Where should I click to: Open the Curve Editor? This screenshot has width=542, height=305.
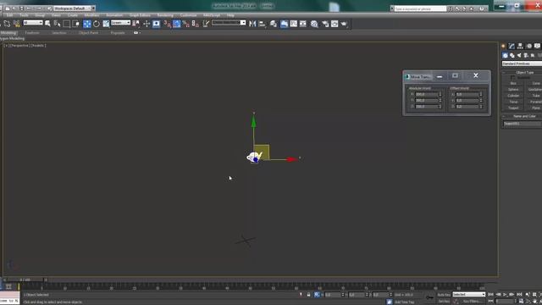tap(294, 24)
